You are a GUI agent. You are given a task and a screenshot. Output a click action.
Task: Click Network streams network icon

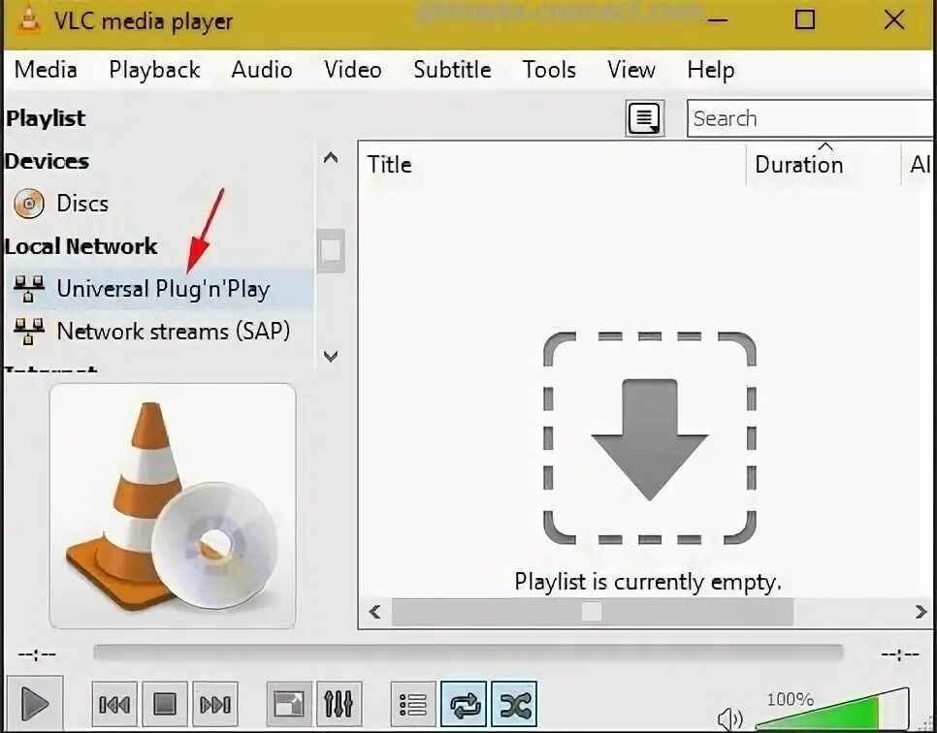(29, 332)
